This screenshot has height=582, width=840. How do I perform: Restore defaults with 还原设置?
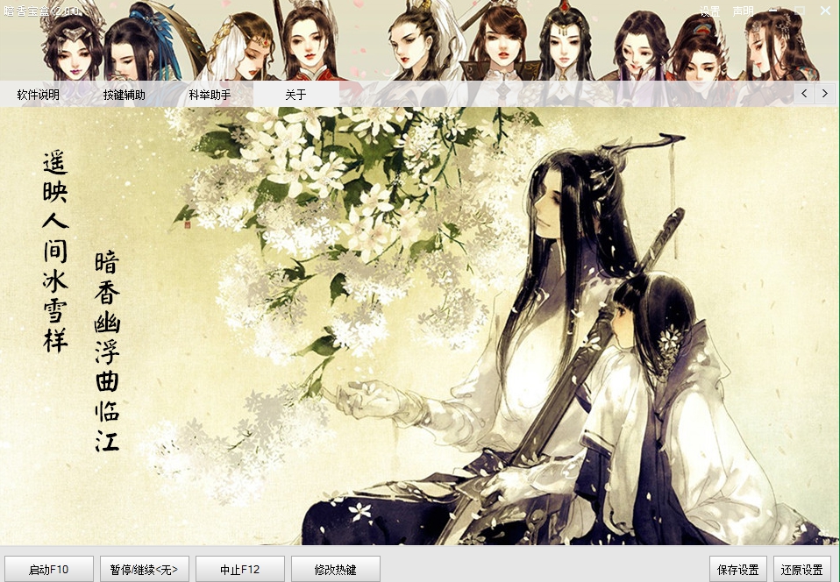(802, 569)
